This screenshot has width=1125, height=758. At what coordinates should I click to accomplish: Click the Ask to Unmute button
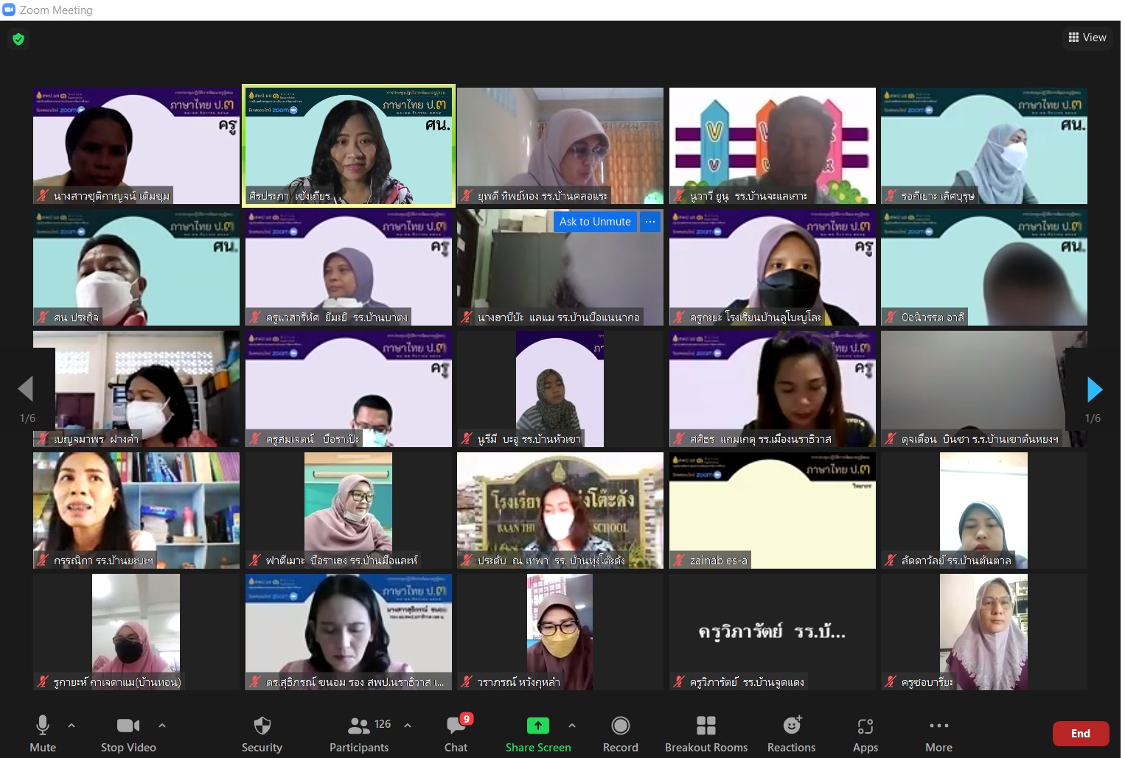pos(594,222)
